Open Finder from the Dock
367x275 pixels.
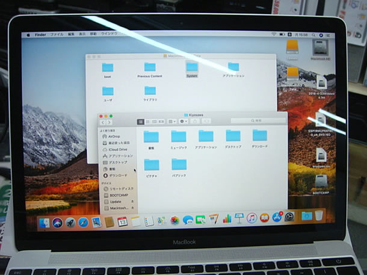44,223
